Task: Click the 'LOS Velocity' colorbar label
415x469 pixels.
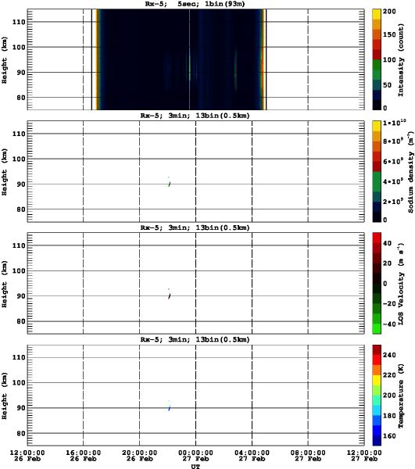Action: coord(401,284)
